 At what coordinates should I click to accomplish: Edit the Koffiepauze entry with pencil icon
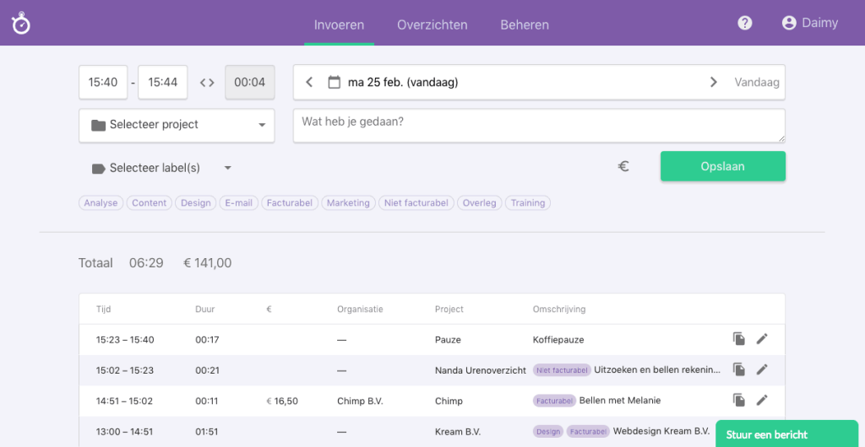[762, 339]
